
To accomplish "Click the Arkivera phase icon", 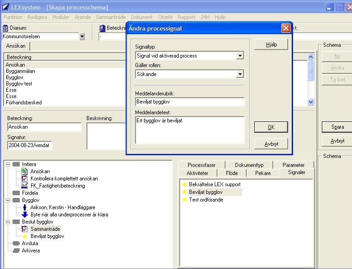I will pos(16,251).
